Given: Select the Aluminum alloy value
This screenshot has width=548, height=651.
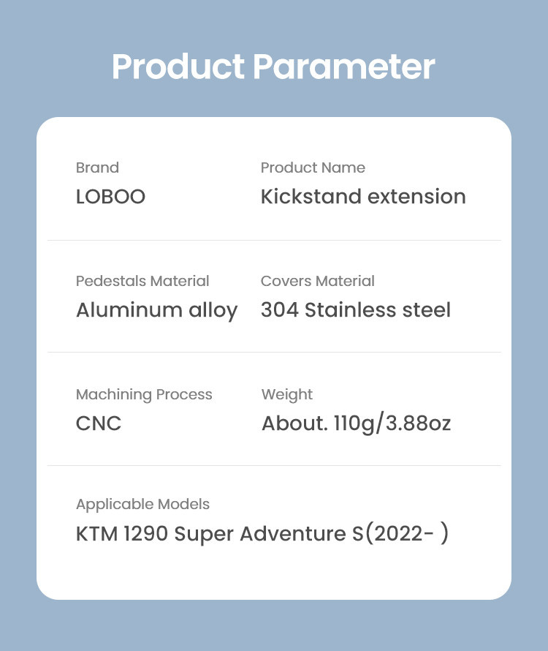Looking at the screenshot, I should (156, 310).
